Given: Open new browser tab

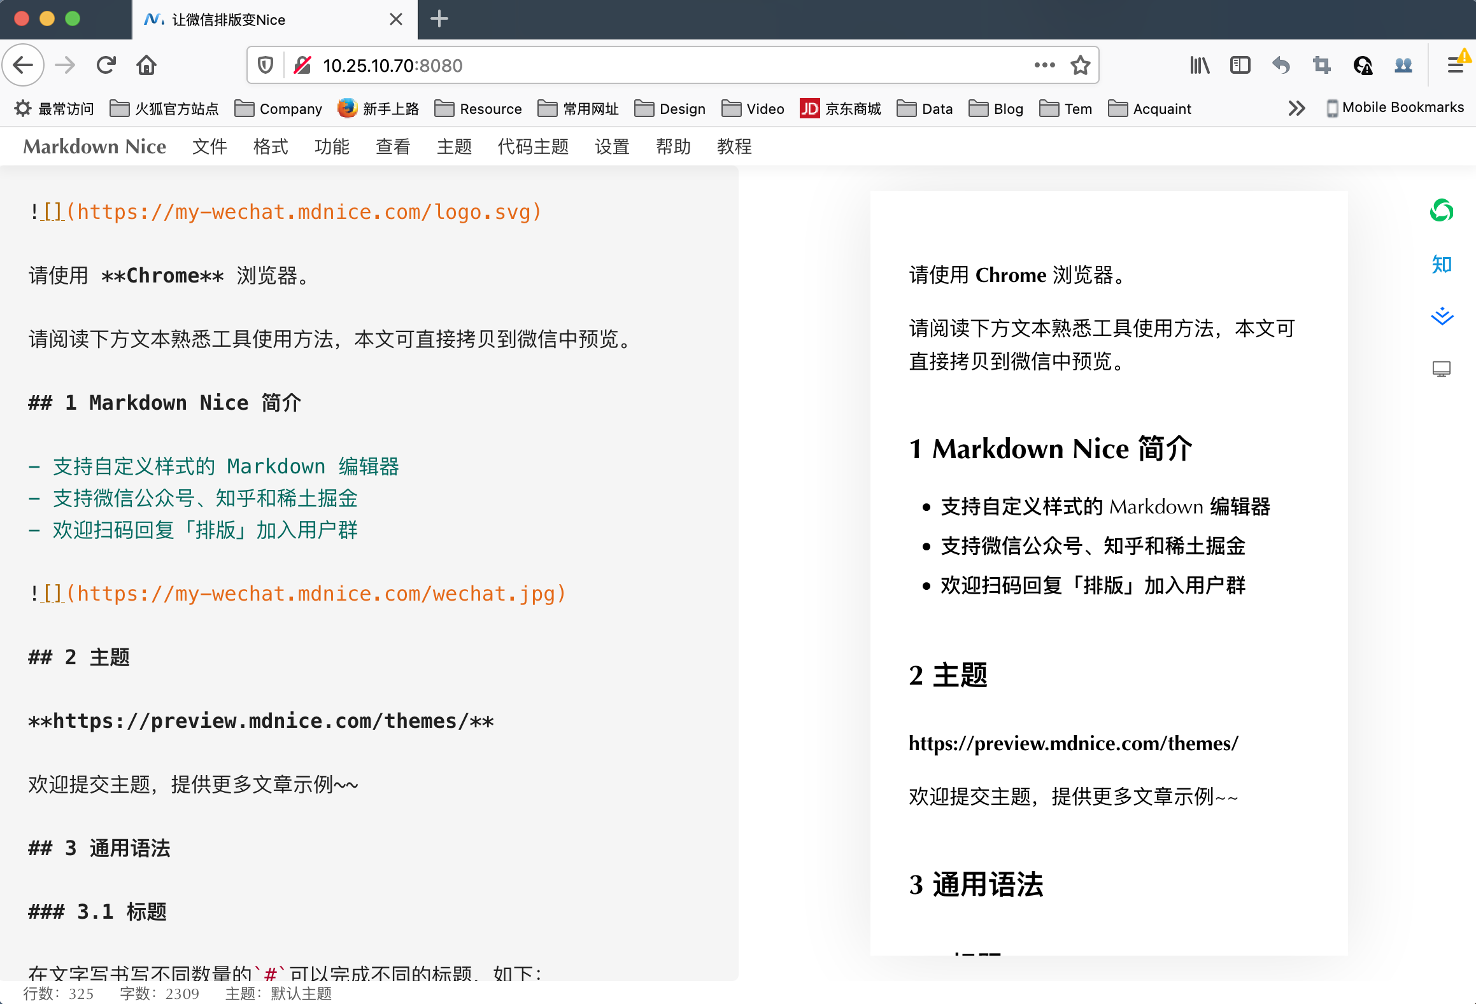Looking at the screenshot, I should [439, 19].
